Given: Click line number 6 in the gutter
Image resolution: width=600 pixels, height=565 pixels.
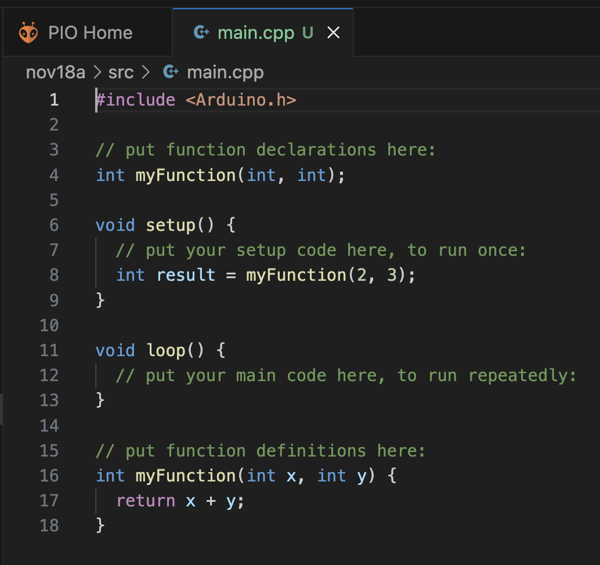Looking at the screenshot, I should point(55,225).
